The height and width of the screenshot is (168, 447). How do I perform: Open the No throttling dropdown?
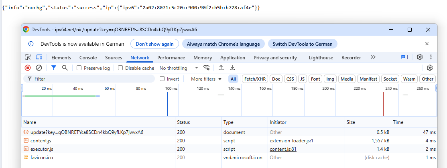coord(179,68)
